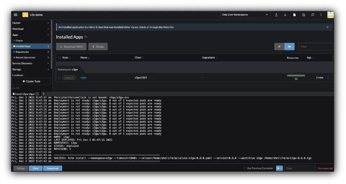Click the k3s-demo cluster logo icon

tap(25, 15)
